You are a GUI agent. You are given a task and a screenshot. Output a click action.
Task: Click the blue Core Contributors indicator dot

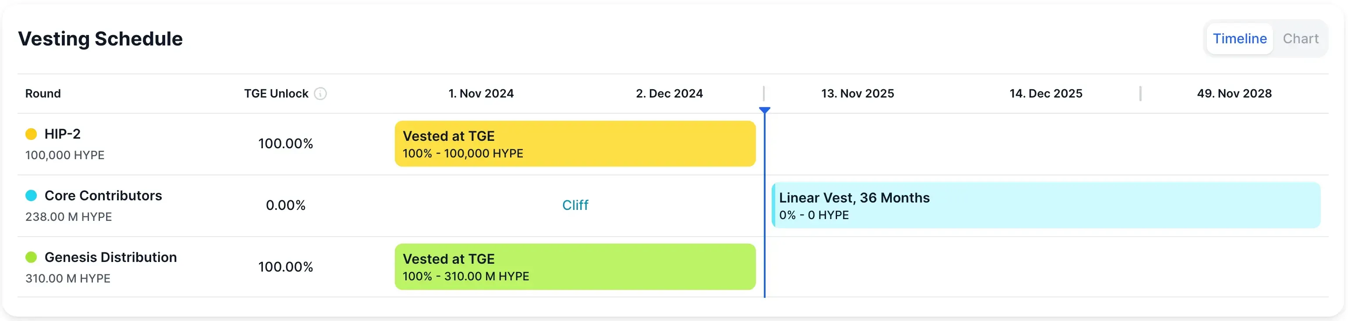tap(32, 195)
